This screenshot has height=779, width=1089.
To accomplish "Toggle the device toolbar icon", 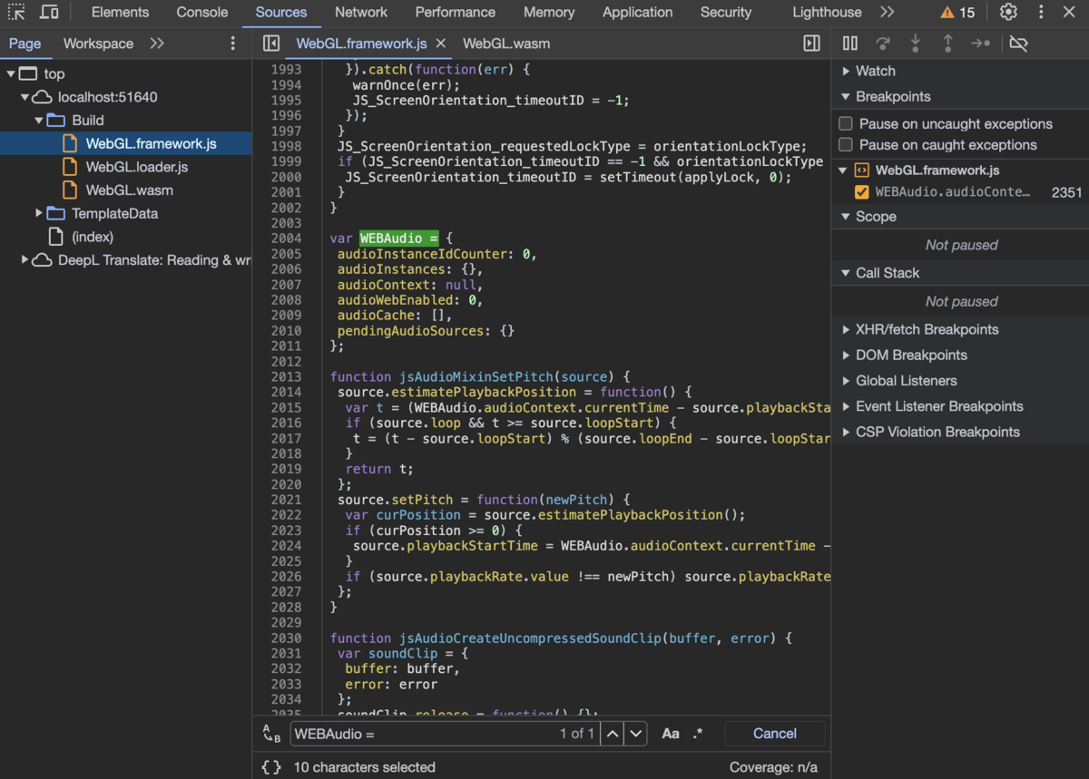I will tap(50, 13).
